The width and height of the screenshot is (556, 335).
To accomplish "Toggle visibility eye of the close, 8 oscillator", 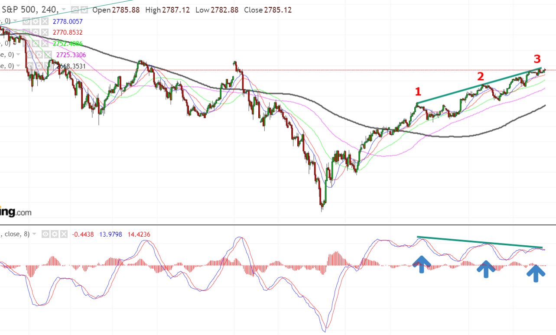I will click(45, 234).
